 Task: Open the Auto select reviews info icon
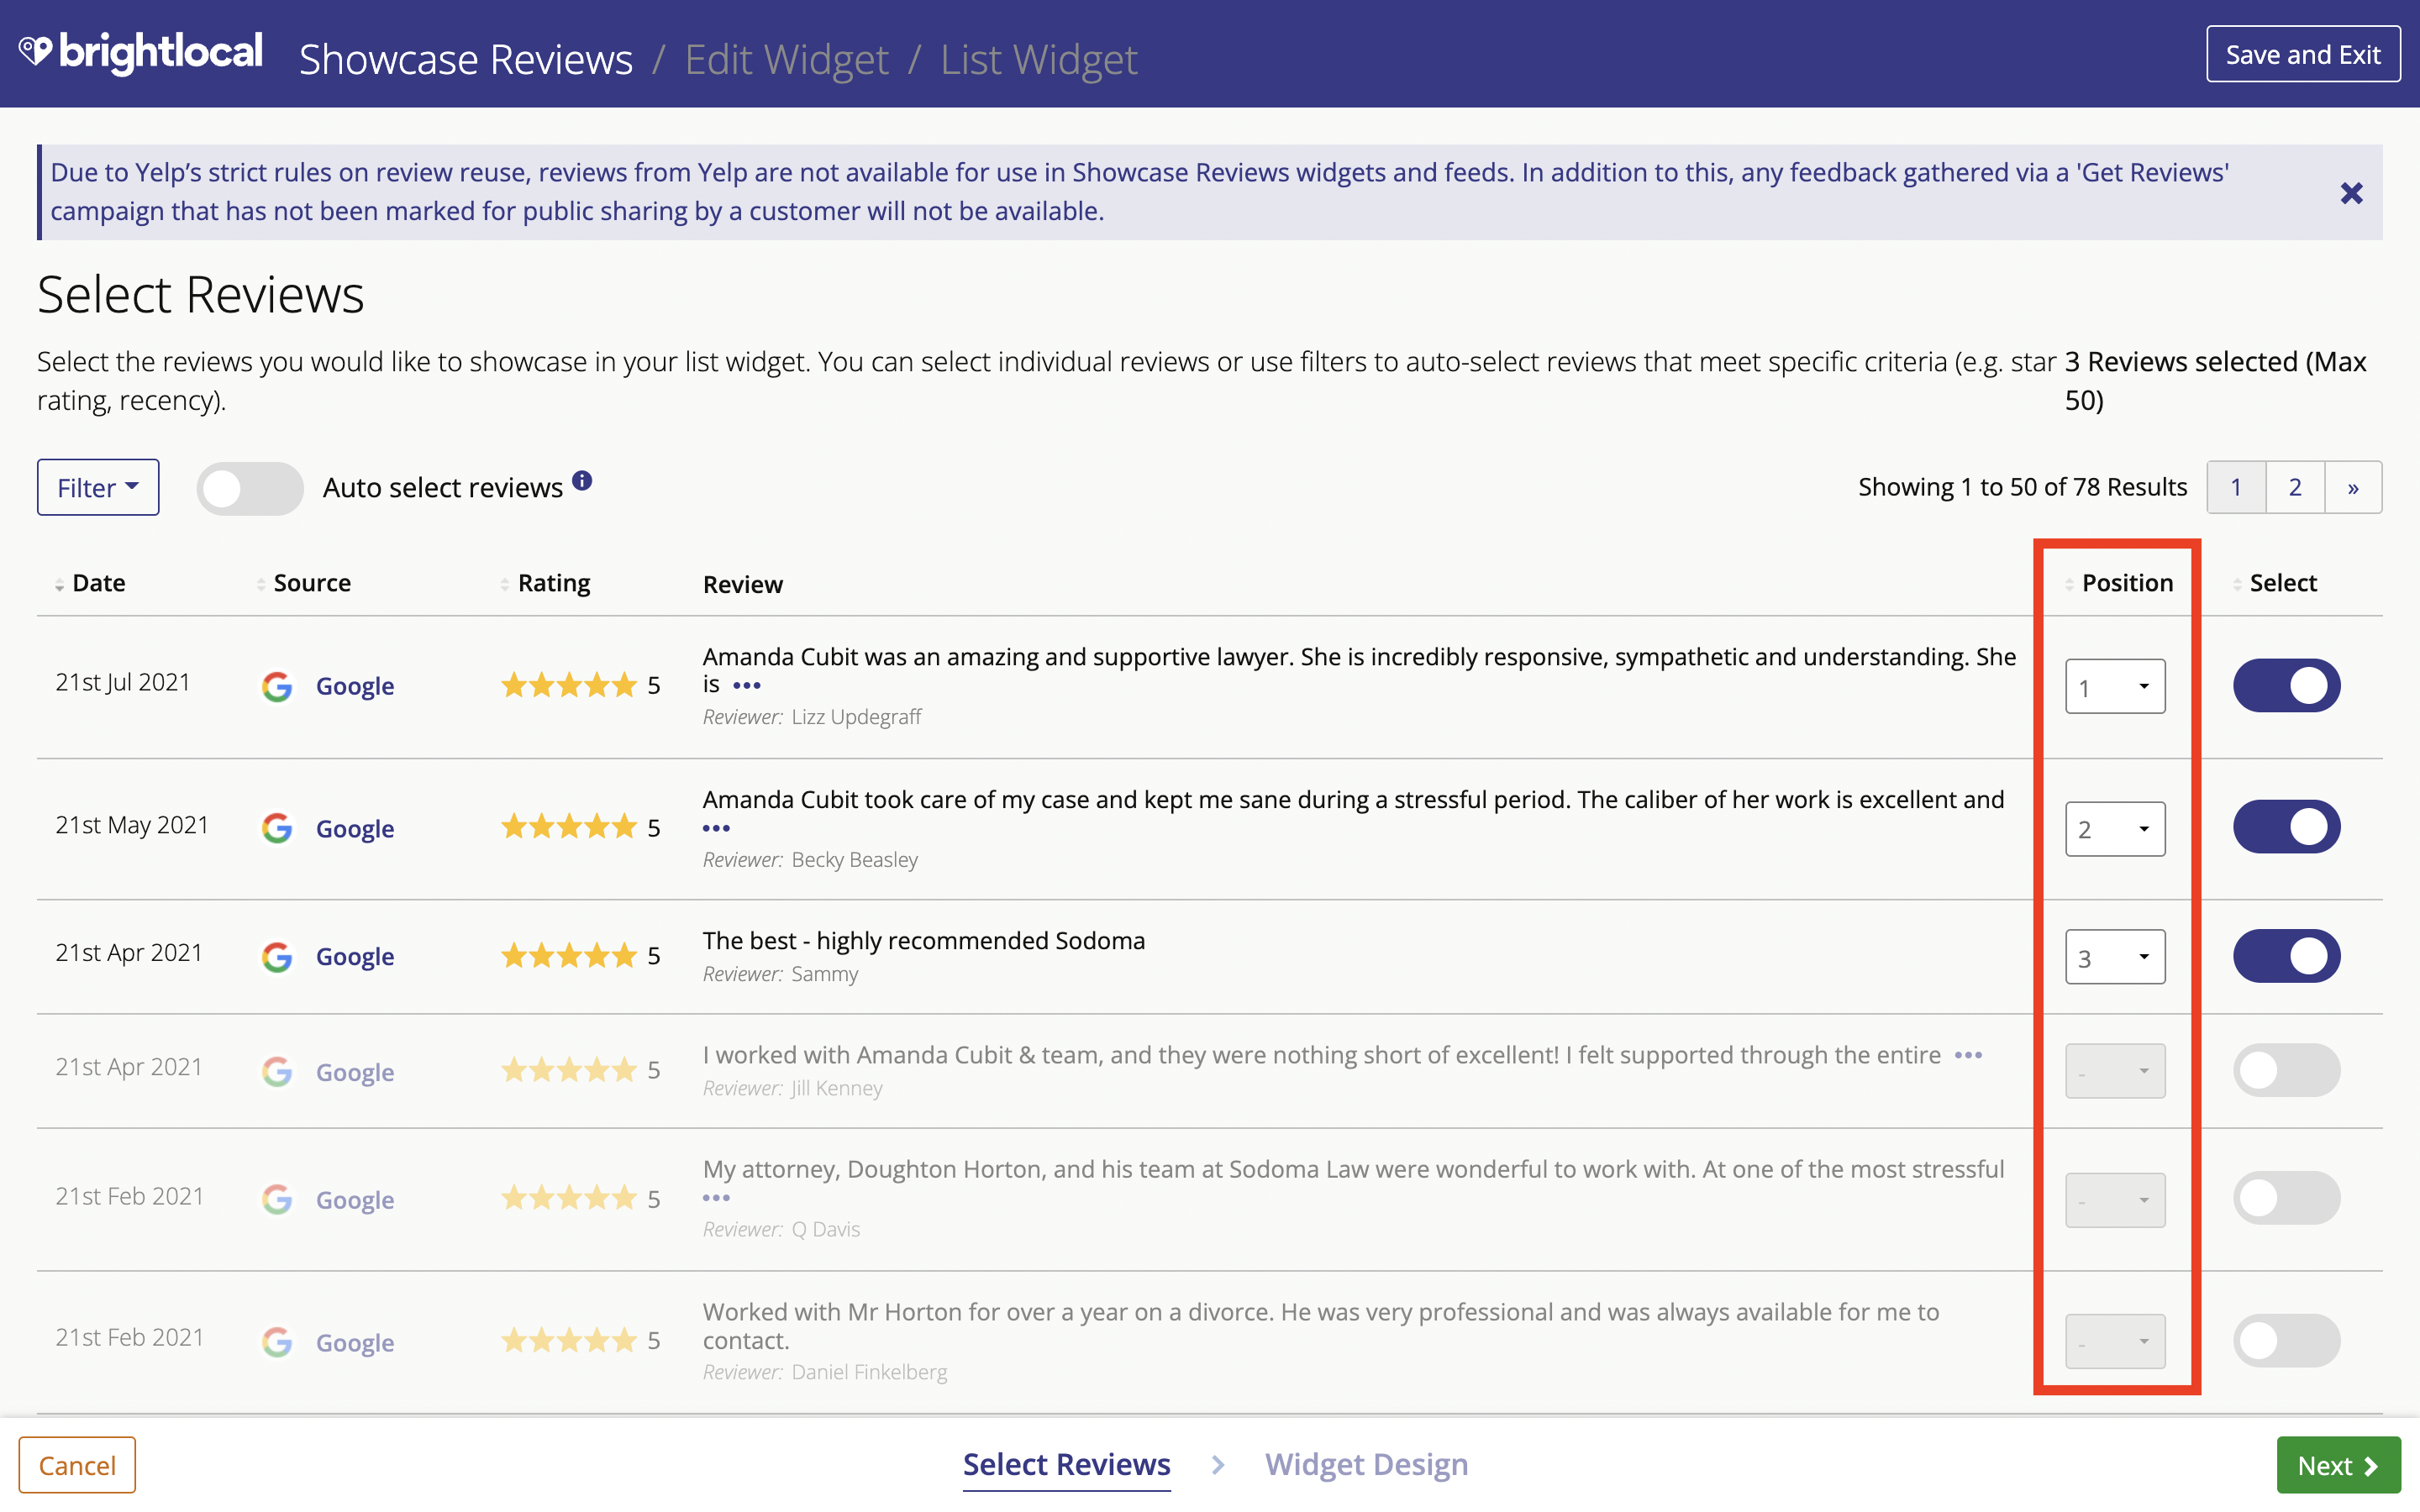click(582, 481)
